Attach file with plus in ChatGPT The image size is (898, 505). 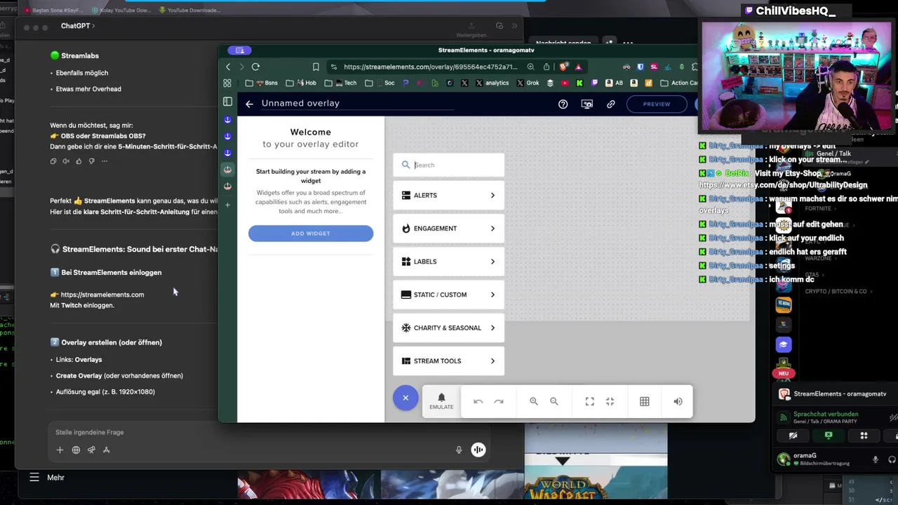[x=60, y=450]
